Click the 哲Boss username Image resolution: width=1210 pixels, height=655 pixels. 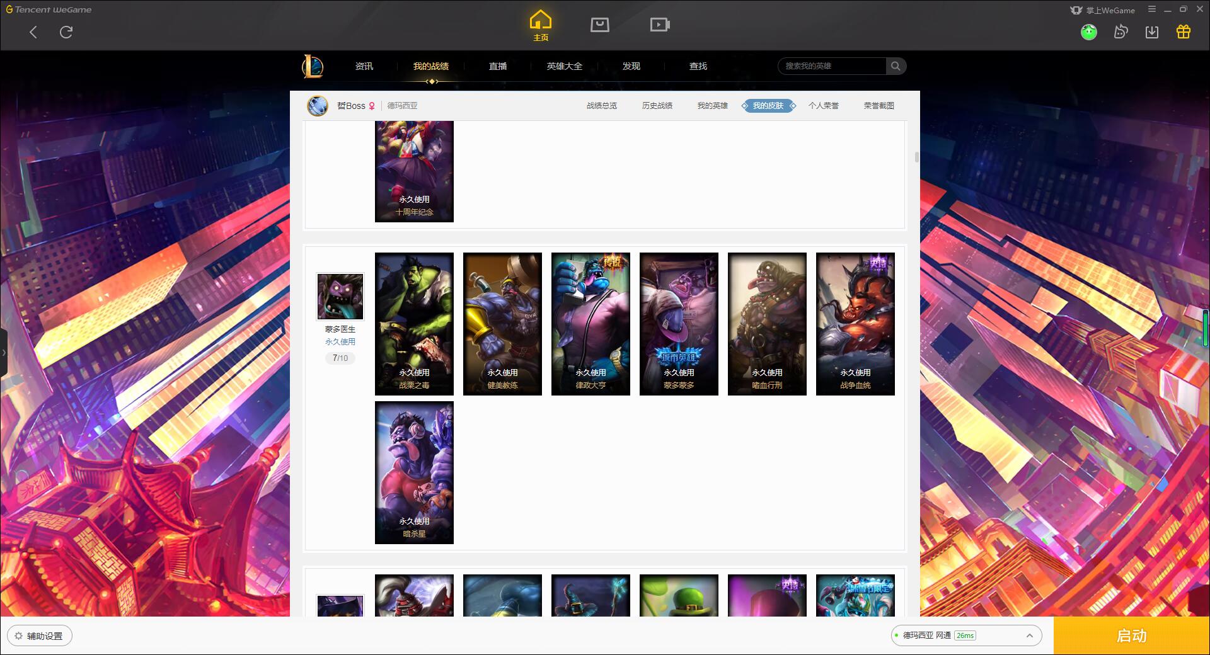coord(351,106)
